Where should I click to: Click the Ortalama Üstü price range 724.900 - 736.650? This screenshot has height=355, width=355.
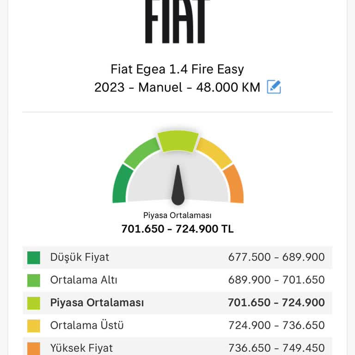pyautogui.click(x=276, y=325)
